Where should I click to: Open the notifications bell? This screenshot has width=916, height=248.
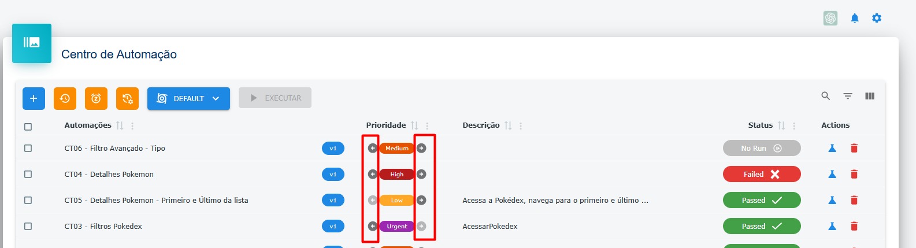(855, 18)
